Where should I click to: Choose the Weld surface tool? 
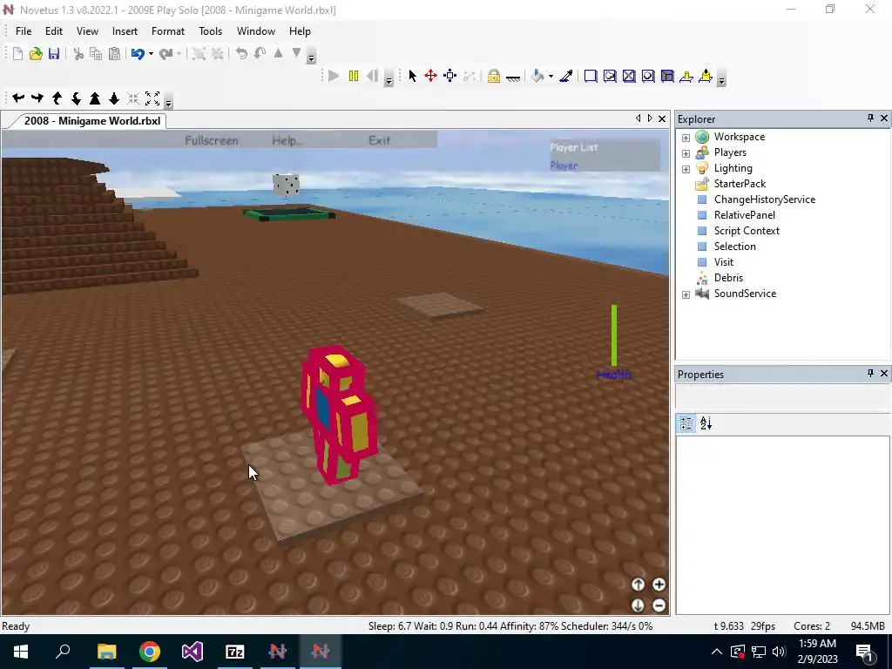click(x=629, y=77)
